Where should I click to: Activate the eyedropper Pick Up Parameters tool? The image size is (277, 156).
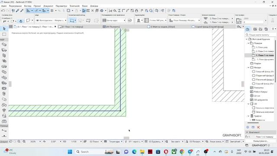click(17, 10)
